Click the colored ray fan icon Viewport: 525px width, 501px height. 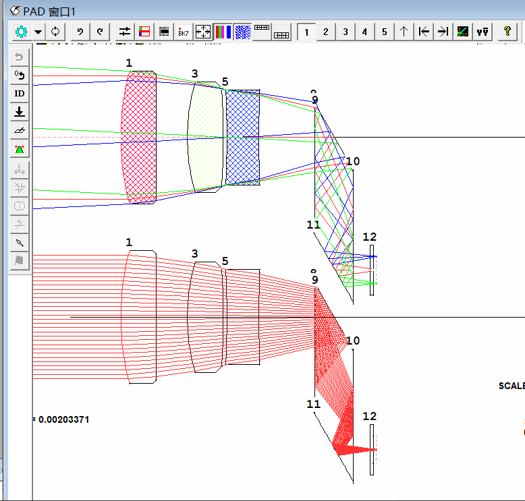pos(463,32)
